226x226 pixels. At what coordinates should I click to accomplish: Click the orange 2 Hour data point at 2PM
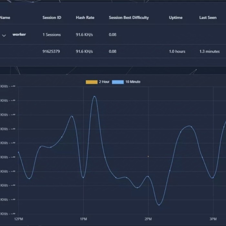coord(148,156)
